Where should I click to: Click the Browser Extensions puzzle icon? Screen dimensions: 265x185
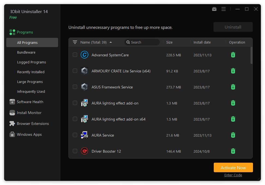[12, 124]
